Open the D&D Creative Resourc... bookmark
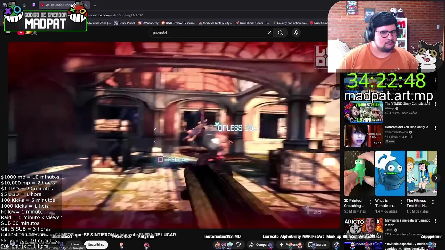Image resolution: width=445 pixels, height=250 pixels. coord(178,23)
